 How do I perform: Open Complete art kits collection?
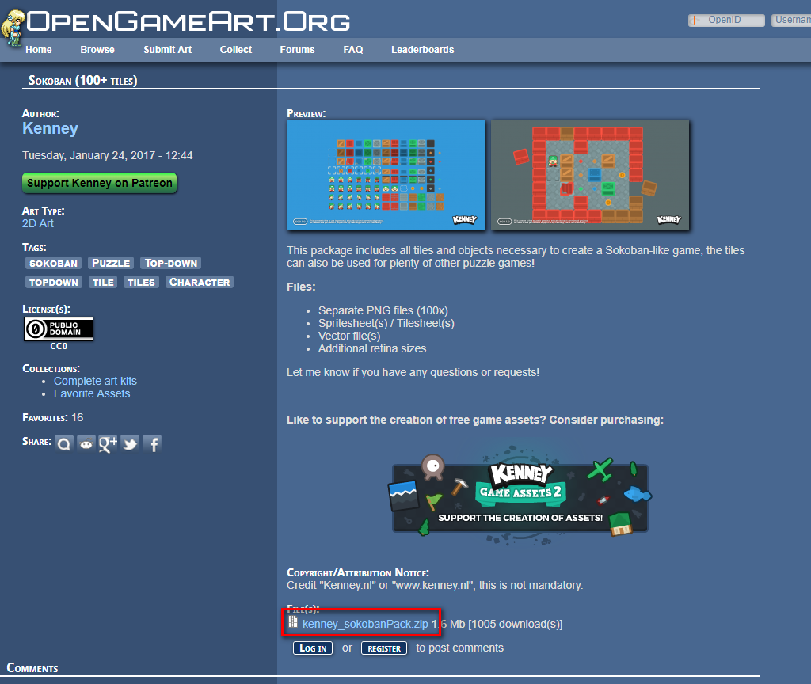coord(95,381)
